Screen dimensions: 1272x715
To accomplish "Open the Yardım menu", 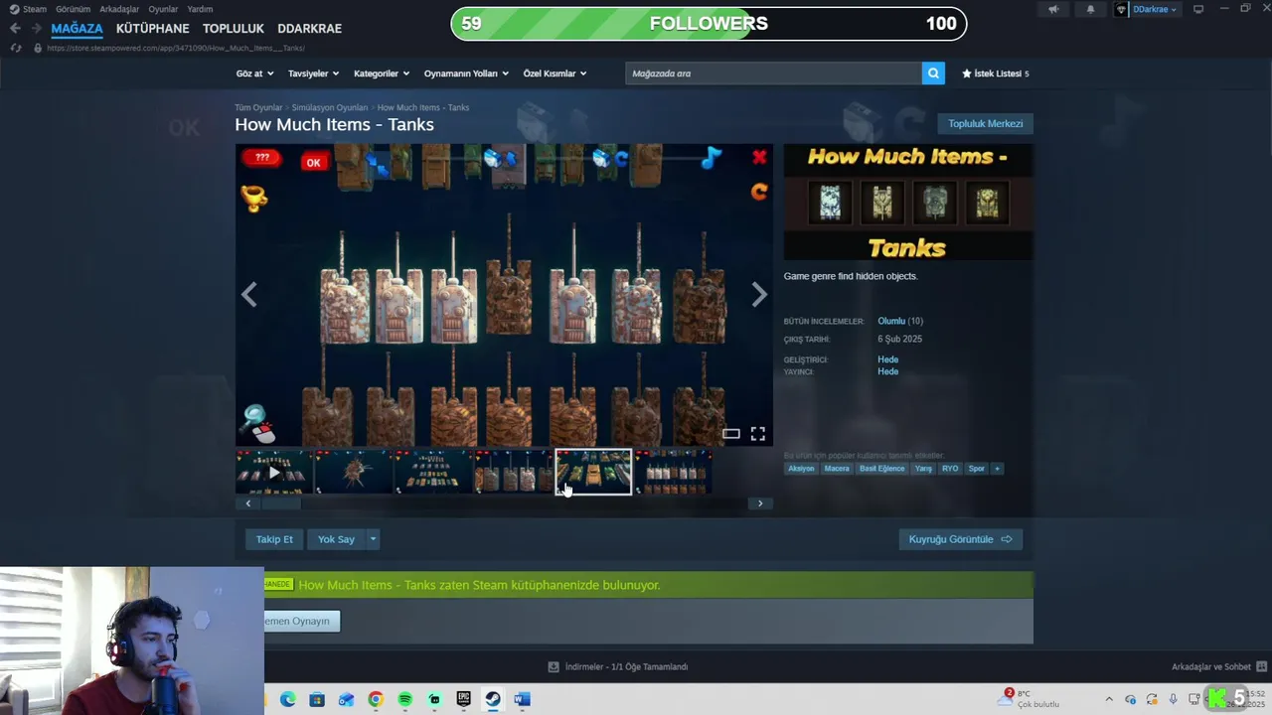I will coord(200,9).
